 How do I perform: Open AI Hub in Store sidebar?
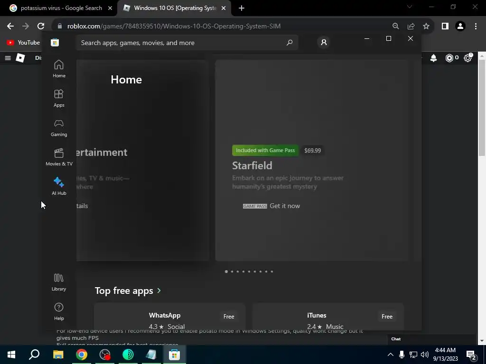(59, 186)
